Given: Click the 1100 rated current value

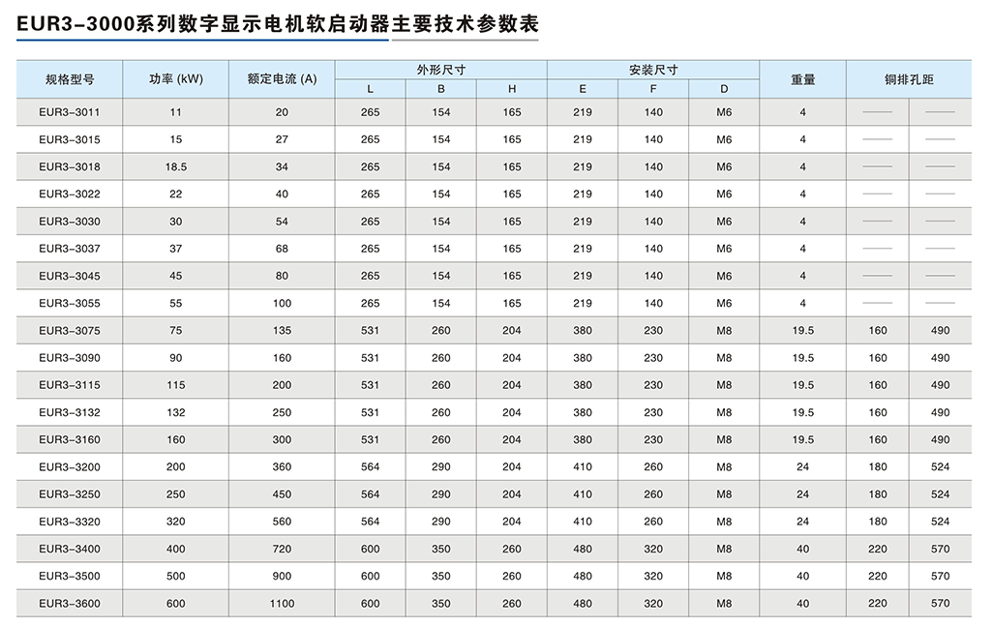Looking at the screenshot, I should click(x=280, y=602).
